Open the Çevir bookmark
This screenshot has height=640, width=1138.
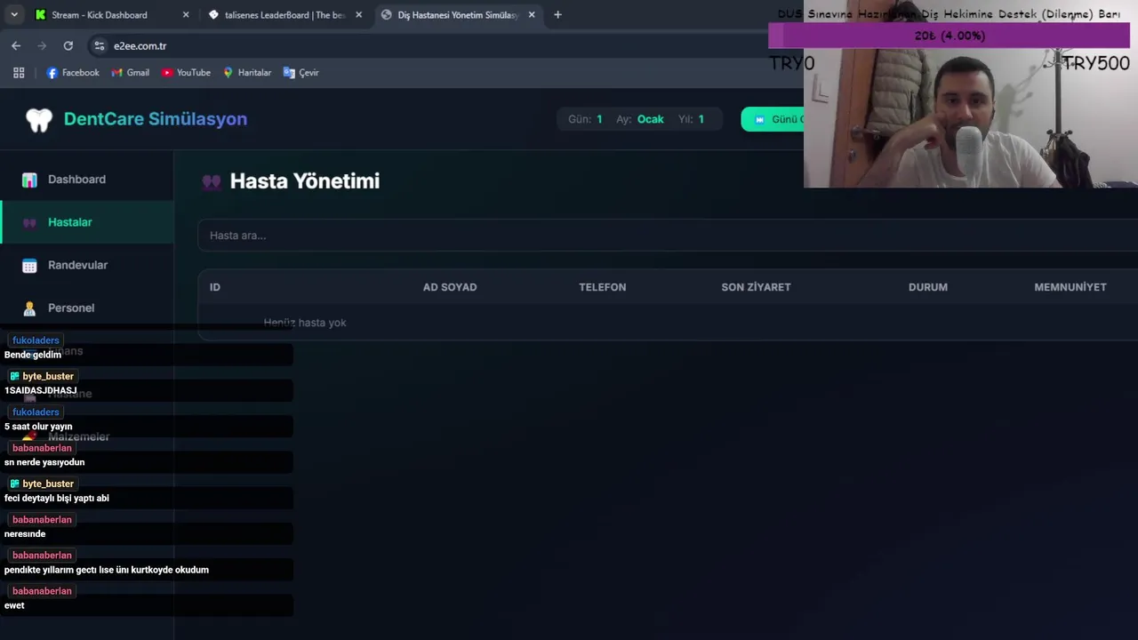pos(301,73)
